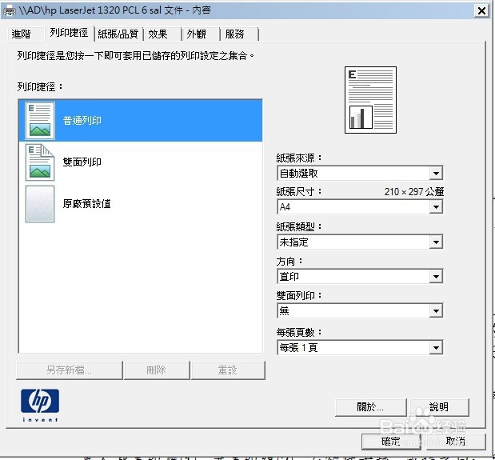Click the 原廠預設值 blank page icon
Screen dimensions: 495x460
click(40, 204)
